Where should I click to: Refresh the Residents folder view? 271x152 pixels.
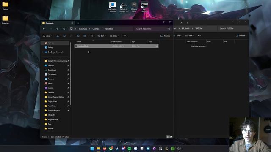click(64, 29)
